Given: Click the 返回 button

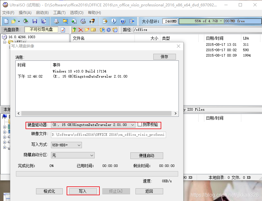Looking at the screenshot, I should point(149,191).
